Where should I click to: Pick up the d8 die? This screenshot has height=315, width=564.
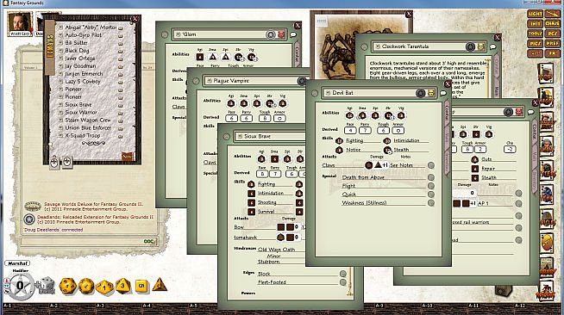pyautogui.click(x=122, y=286)
